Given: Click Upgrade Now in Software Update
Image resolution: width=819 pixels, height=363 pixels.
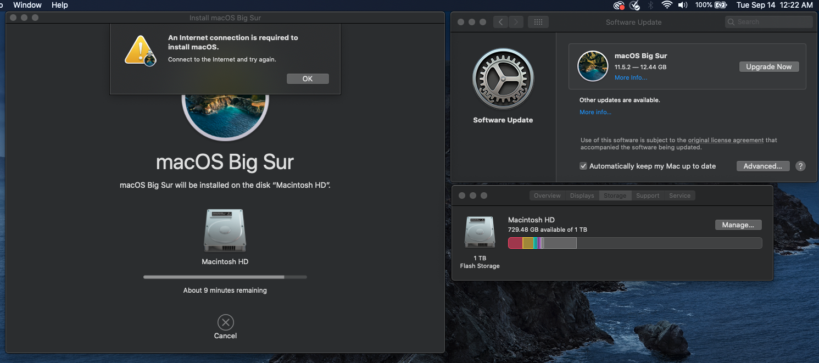Looking at the screenshot, I should (768, 66).
